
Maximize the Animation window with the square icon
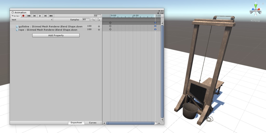(159, 11)
